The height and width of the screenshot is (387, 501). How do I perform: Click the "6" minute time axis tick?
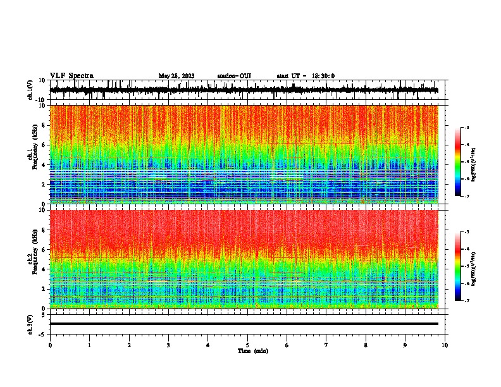287,345
